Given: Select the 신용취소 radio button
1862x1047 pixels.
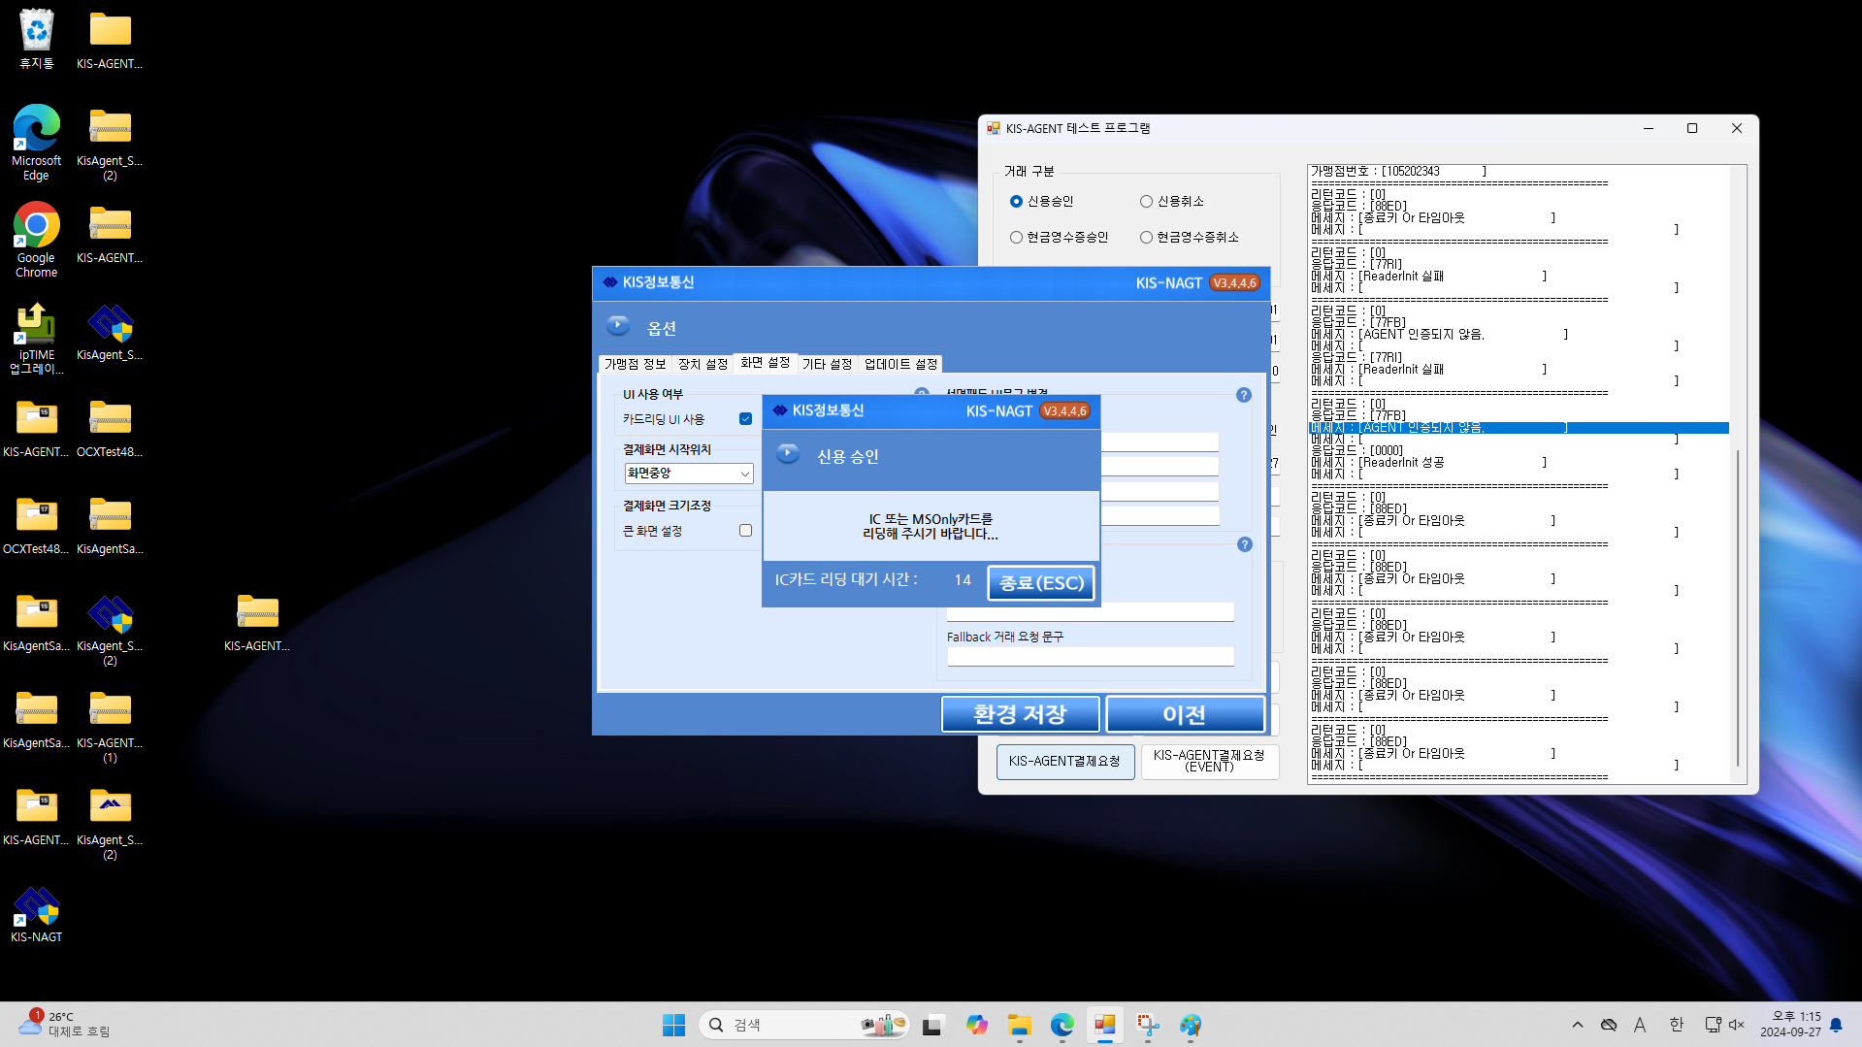Looking at the screenshot, I should coord(1146,202).
